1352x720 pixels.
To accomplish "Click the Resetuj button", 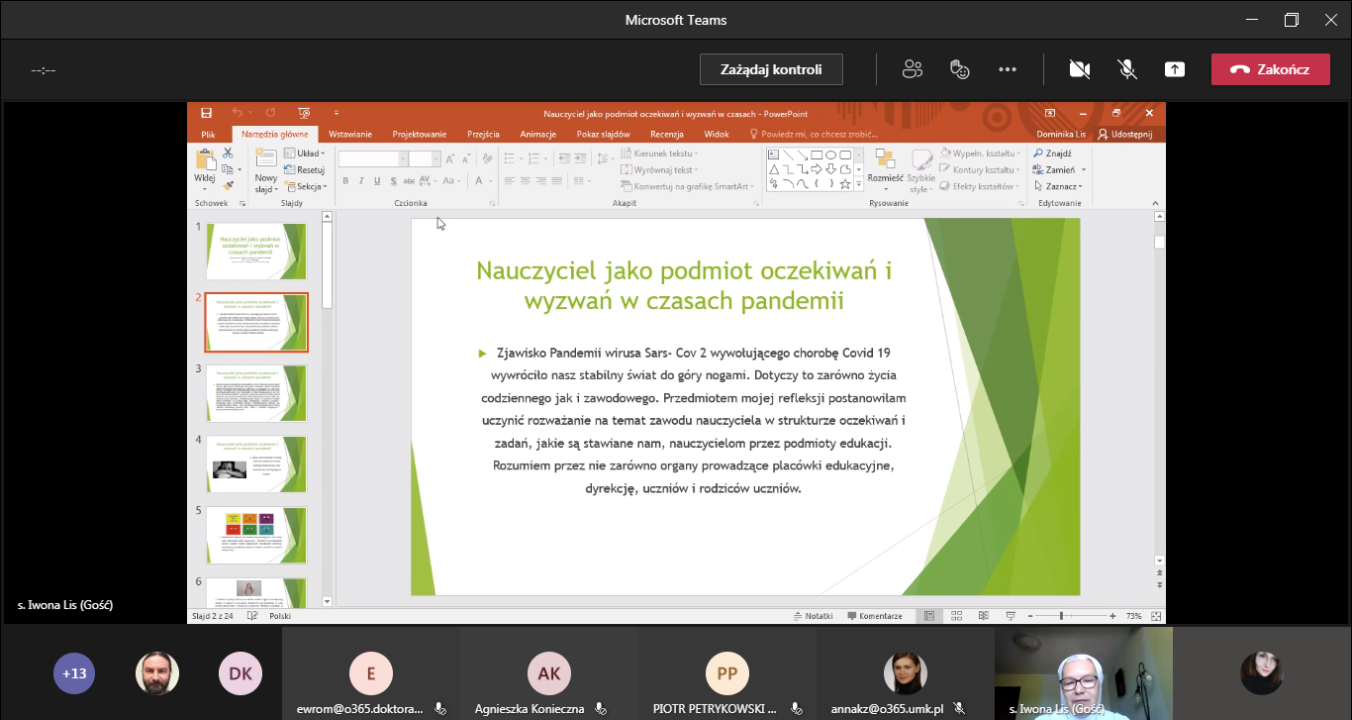I will pyautogui.click(x=305, y=170).
